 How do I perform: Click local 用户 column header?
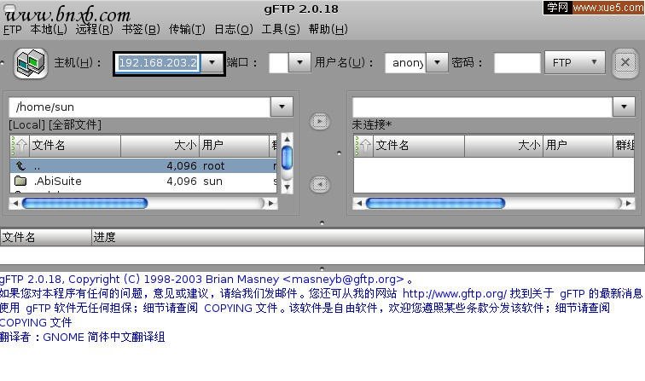click(x=234, y=145)
